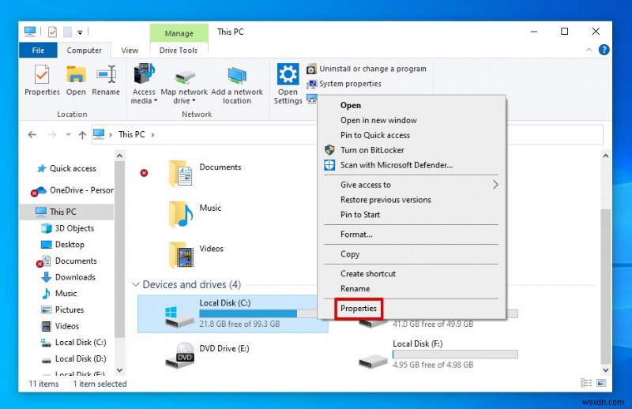Click the Music folder icon in main pane
The width and height of the screenshot is (632, 409).
(181, 215)
